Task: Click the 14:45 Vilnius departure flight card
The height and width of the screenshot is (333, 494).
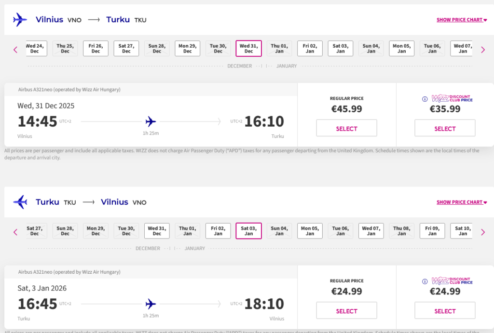Action: point(151,121)
